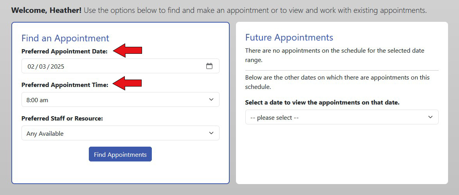This screenshot has height=195, width=459.
Task: Click the Welcome, Heather! greeting text
Action: 46,11
